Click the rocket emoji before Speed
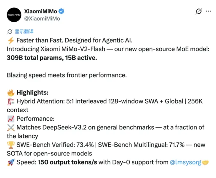Image resolution: width=216 pixels, height=178 pixels. pos(10,162)
